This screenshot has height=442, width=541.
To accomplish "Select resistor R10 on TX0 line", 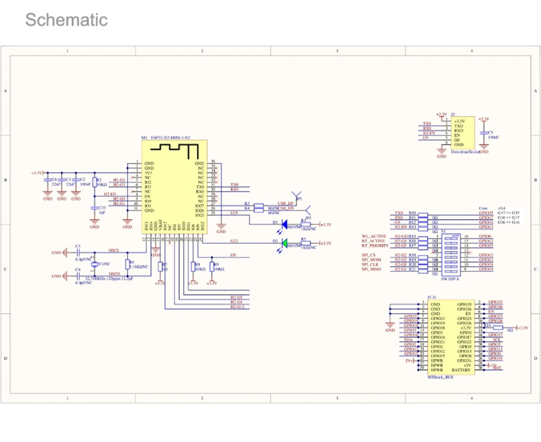I will 423,215.
